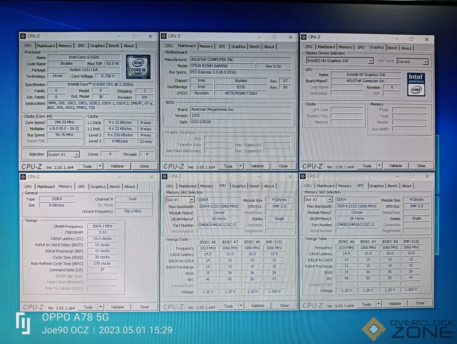Select the Graphics tab in the Slot #3 window
457x344 pixels.
(377, 186)
